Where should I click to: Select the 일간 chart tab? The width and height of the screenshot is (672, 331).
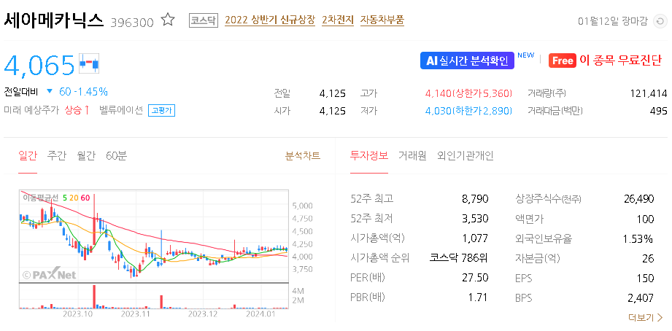point(28,156)
